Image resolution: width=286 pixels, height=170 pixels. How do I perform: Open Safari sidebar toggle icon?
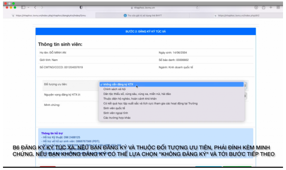pos(23,7)
